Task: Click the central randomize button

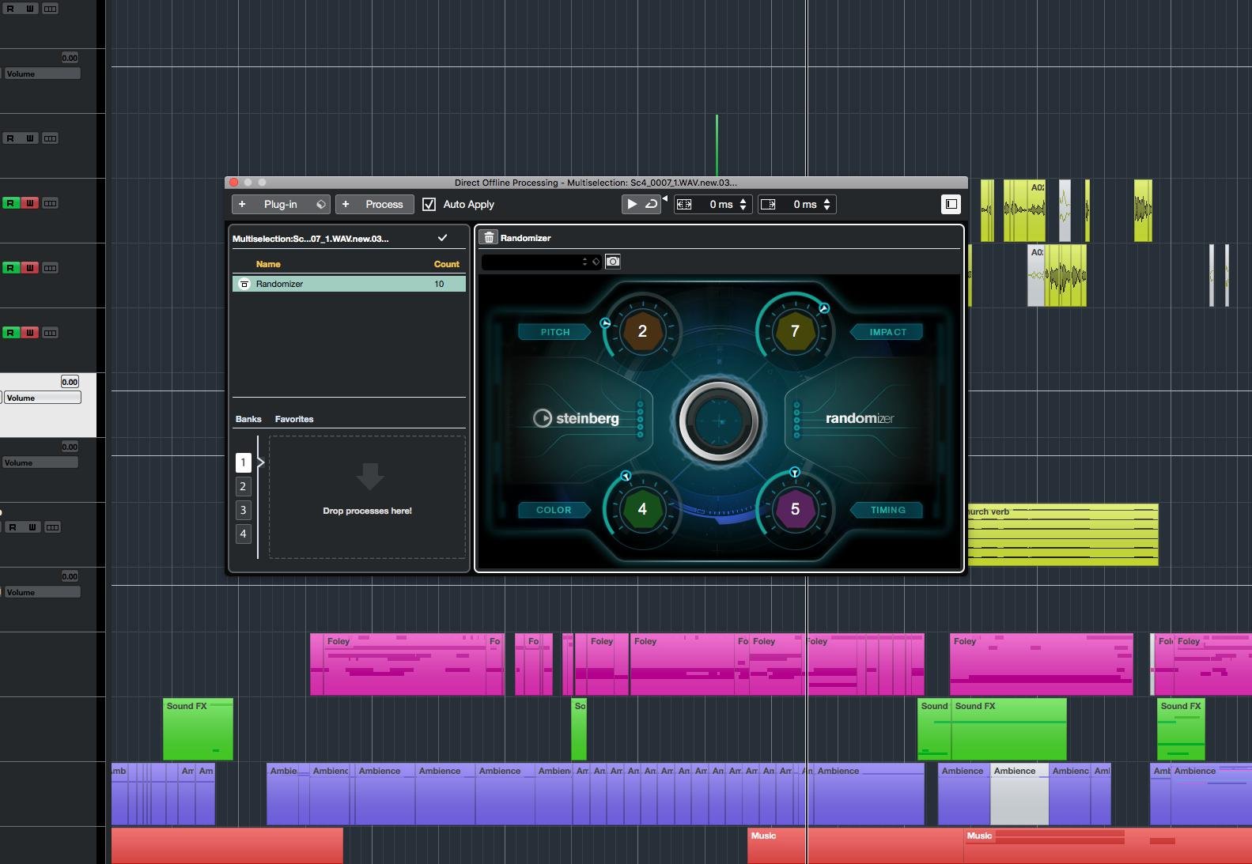Action: click(x=718, y=421)
